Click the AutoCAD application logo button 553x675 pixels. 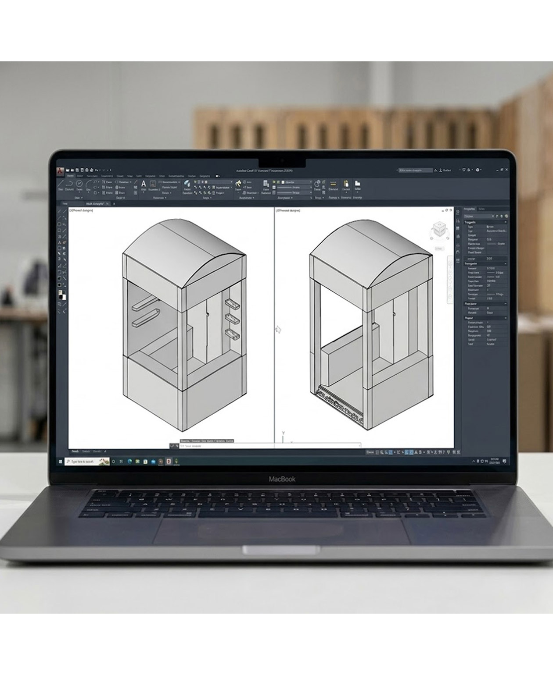60,171
